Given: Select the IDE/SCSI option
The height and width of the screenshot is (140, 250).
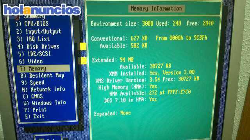Looking at the screenshot, I should (x=35, y=54).
